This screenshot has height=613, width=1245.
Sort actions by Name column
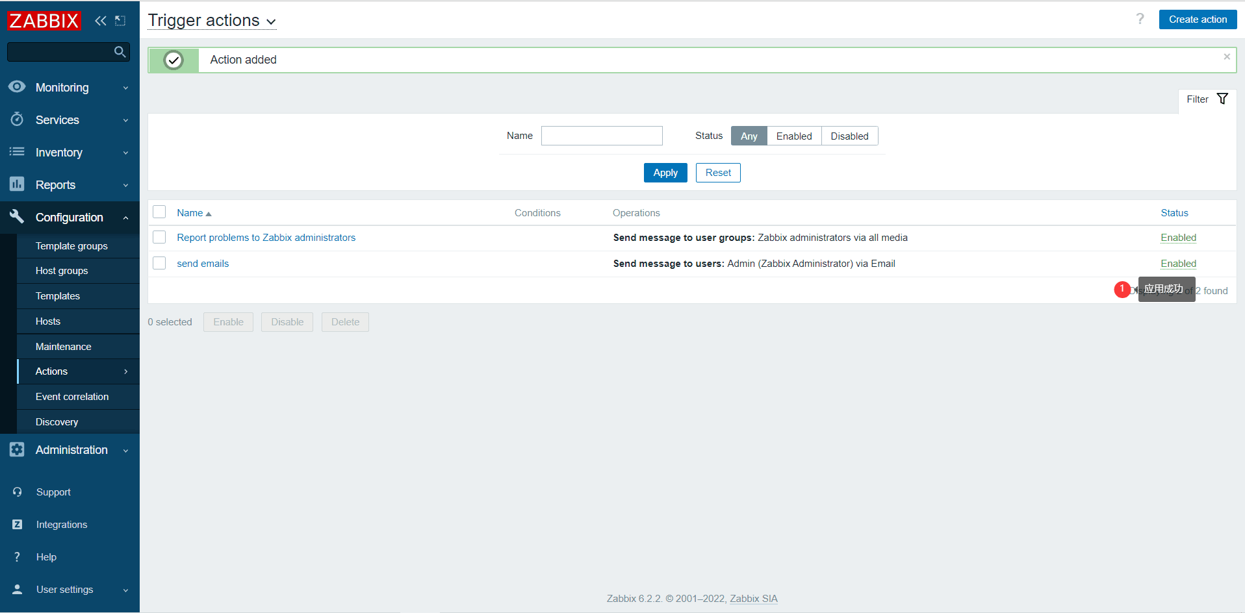click(194, 213)
